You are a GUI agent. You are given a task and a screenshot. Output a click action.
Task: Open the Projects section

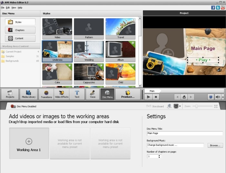[x=10, y=94]
